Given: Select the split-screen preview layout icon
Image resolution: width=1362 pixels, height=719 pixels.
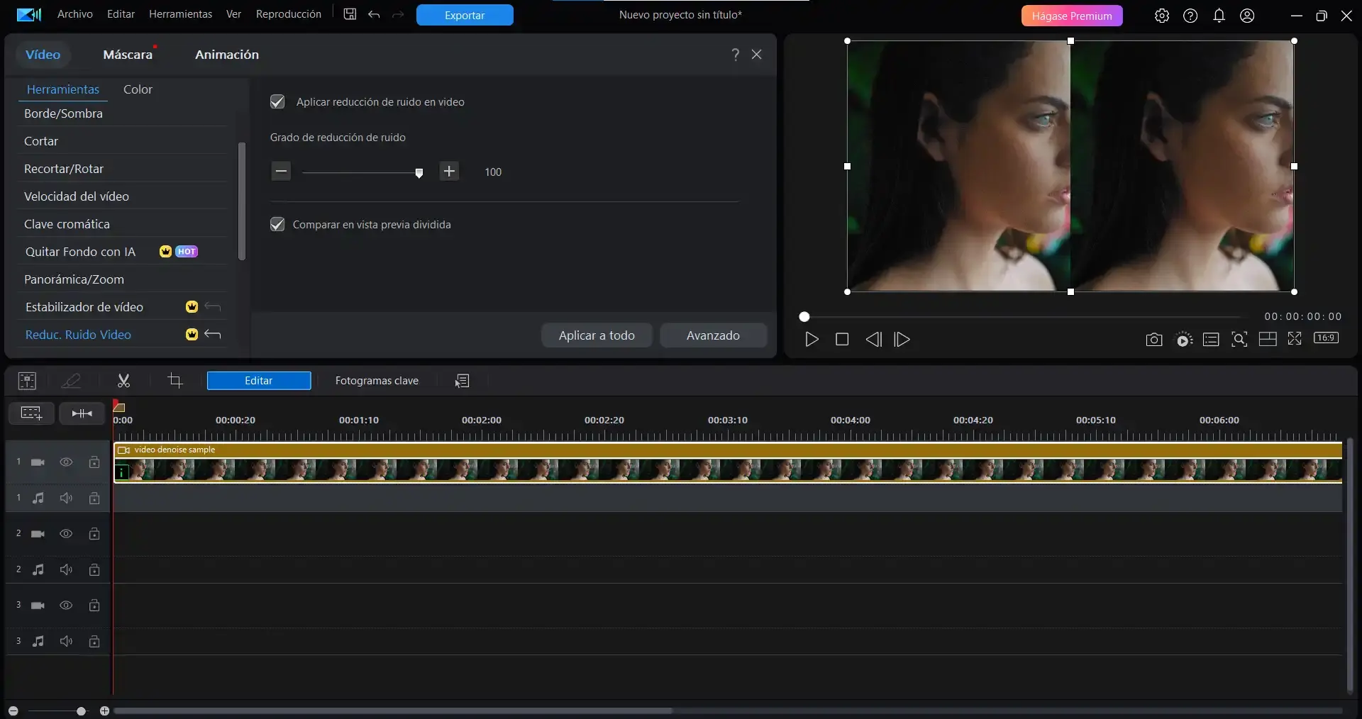Looking at the screenshot, I should tap(1268, 340).
